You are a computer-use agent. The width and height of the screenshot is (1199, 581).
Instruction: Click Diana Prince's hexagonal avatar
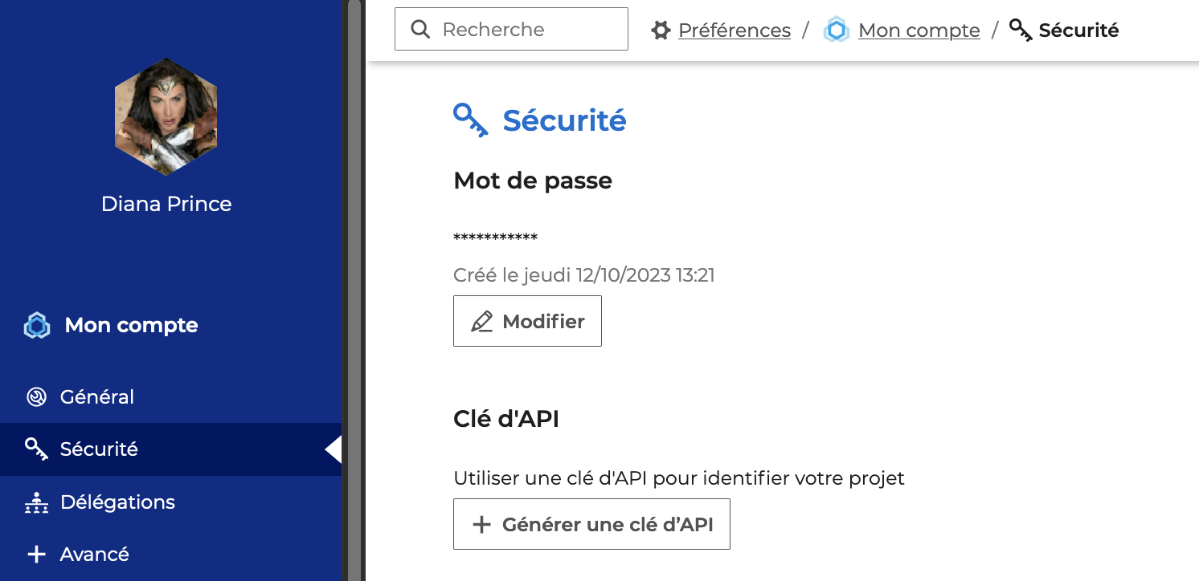click(x=166, y=117)
